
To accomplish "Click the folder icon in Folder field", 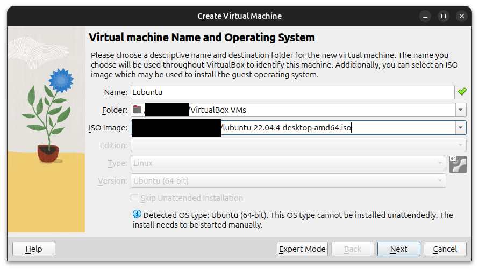I will click(137, 110).
